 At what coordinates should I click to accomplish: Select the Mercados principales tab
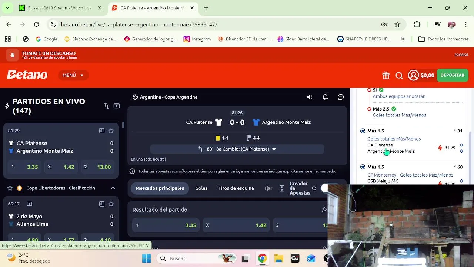pyautogui.click(x=160, y=188)
